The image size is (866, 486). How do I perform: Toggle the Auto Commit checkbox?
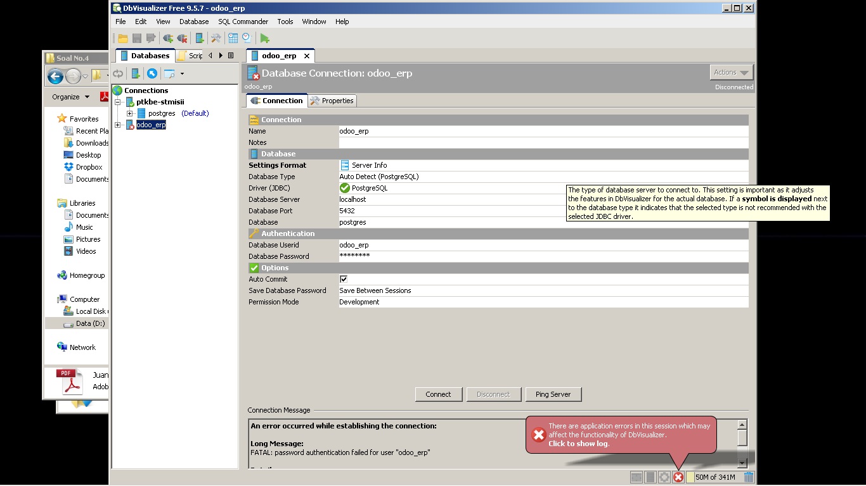click(x=344, y=279)
